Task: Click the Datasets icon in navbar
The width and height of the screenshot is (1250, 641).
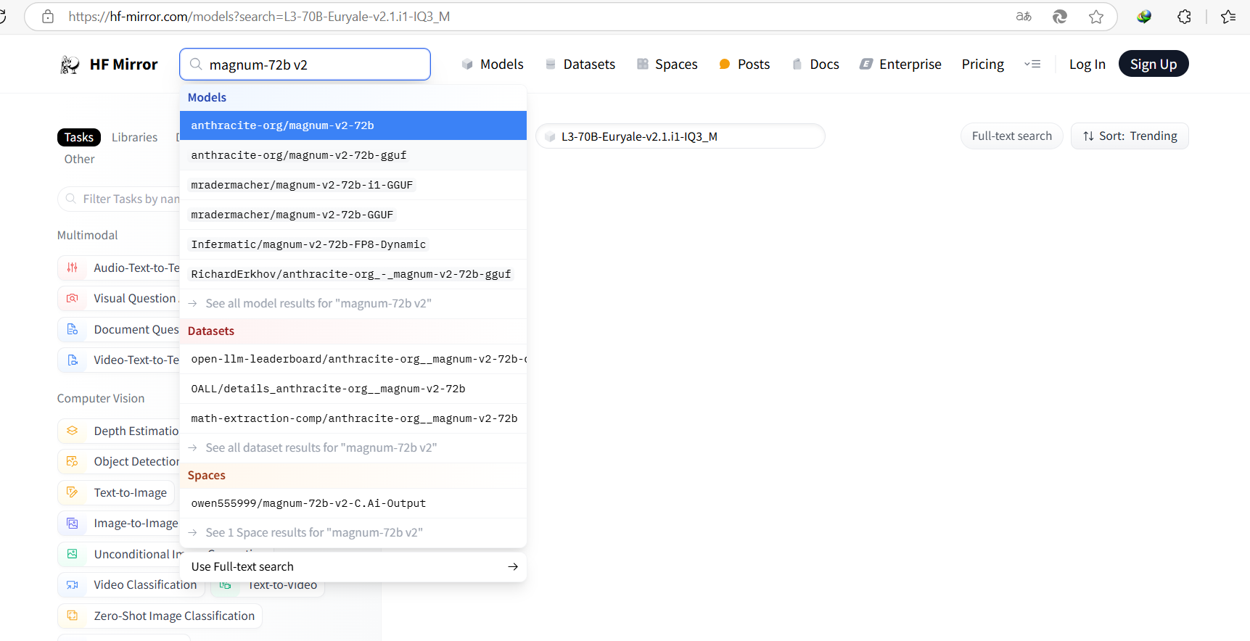Action: tap(551, 65)
